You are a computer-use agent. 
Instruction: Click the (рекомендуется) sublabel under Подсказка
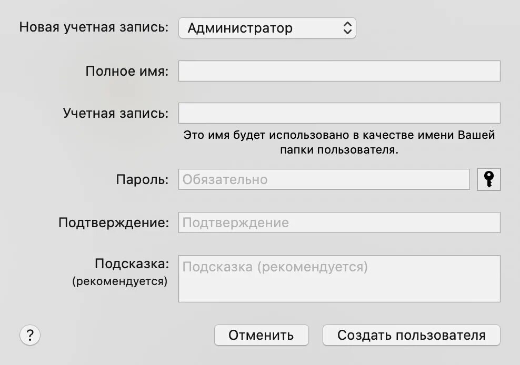[x=120, y=281]
